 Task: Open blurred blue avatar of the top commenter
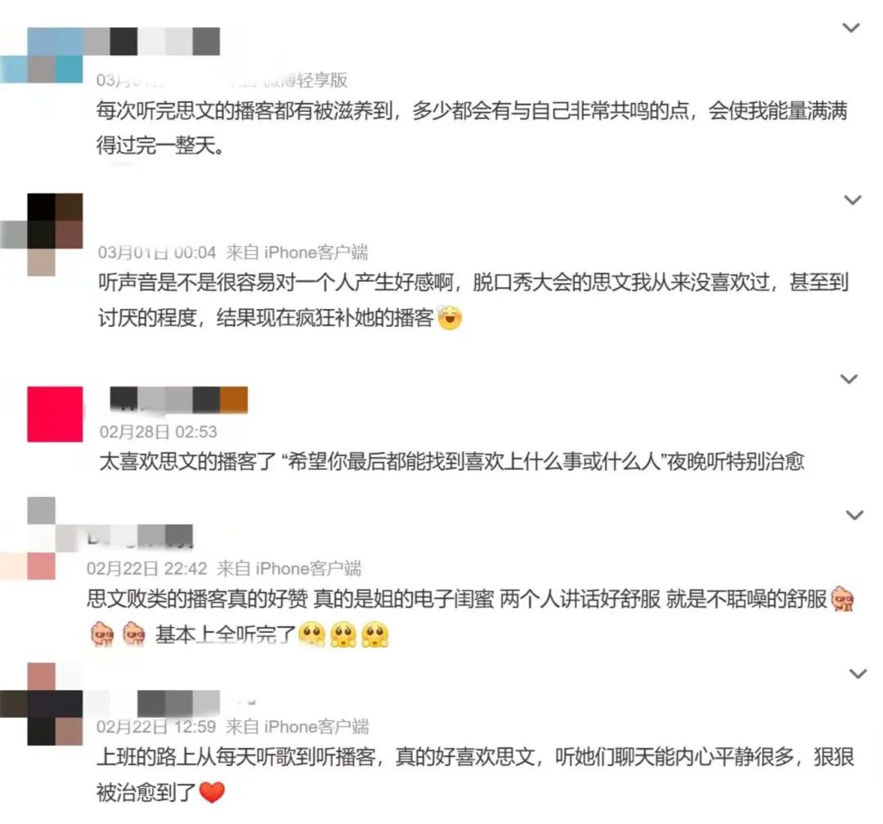(x=42, y=56)
